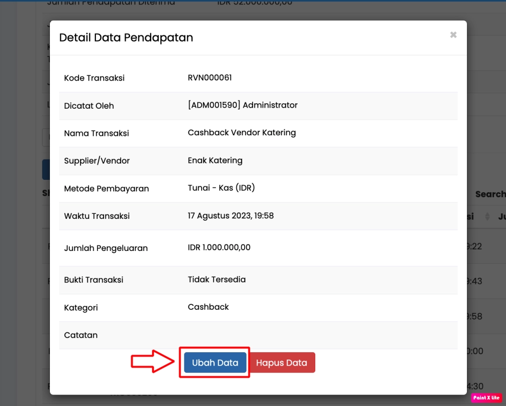Click the Enak Katering vendor value
The image size is (506, 406).
(215, 161)
